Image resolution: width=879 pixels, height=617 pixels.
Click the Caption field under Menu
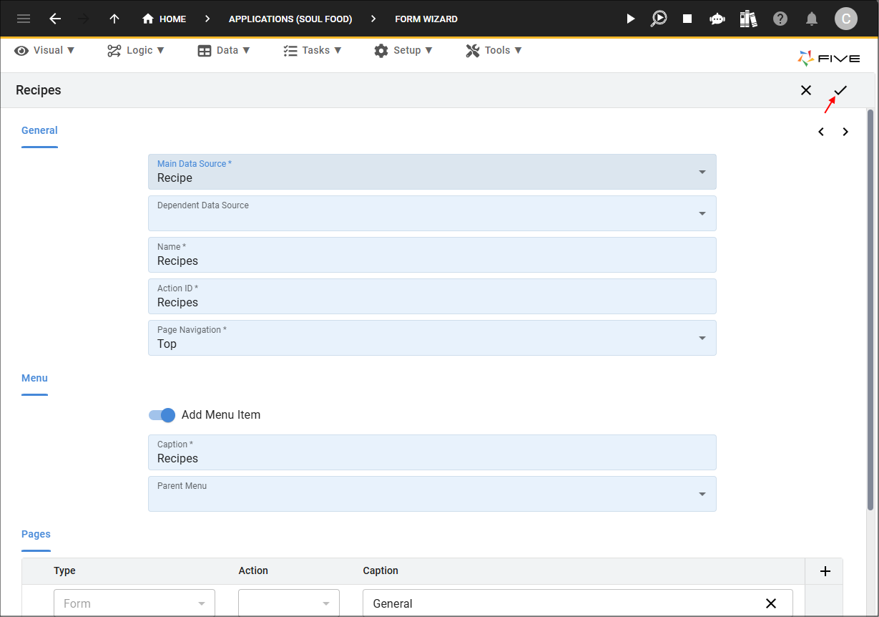432,452
